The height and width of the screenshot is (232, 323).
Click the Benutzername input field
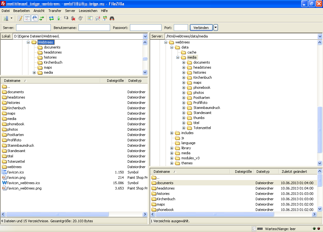[94, 28]
